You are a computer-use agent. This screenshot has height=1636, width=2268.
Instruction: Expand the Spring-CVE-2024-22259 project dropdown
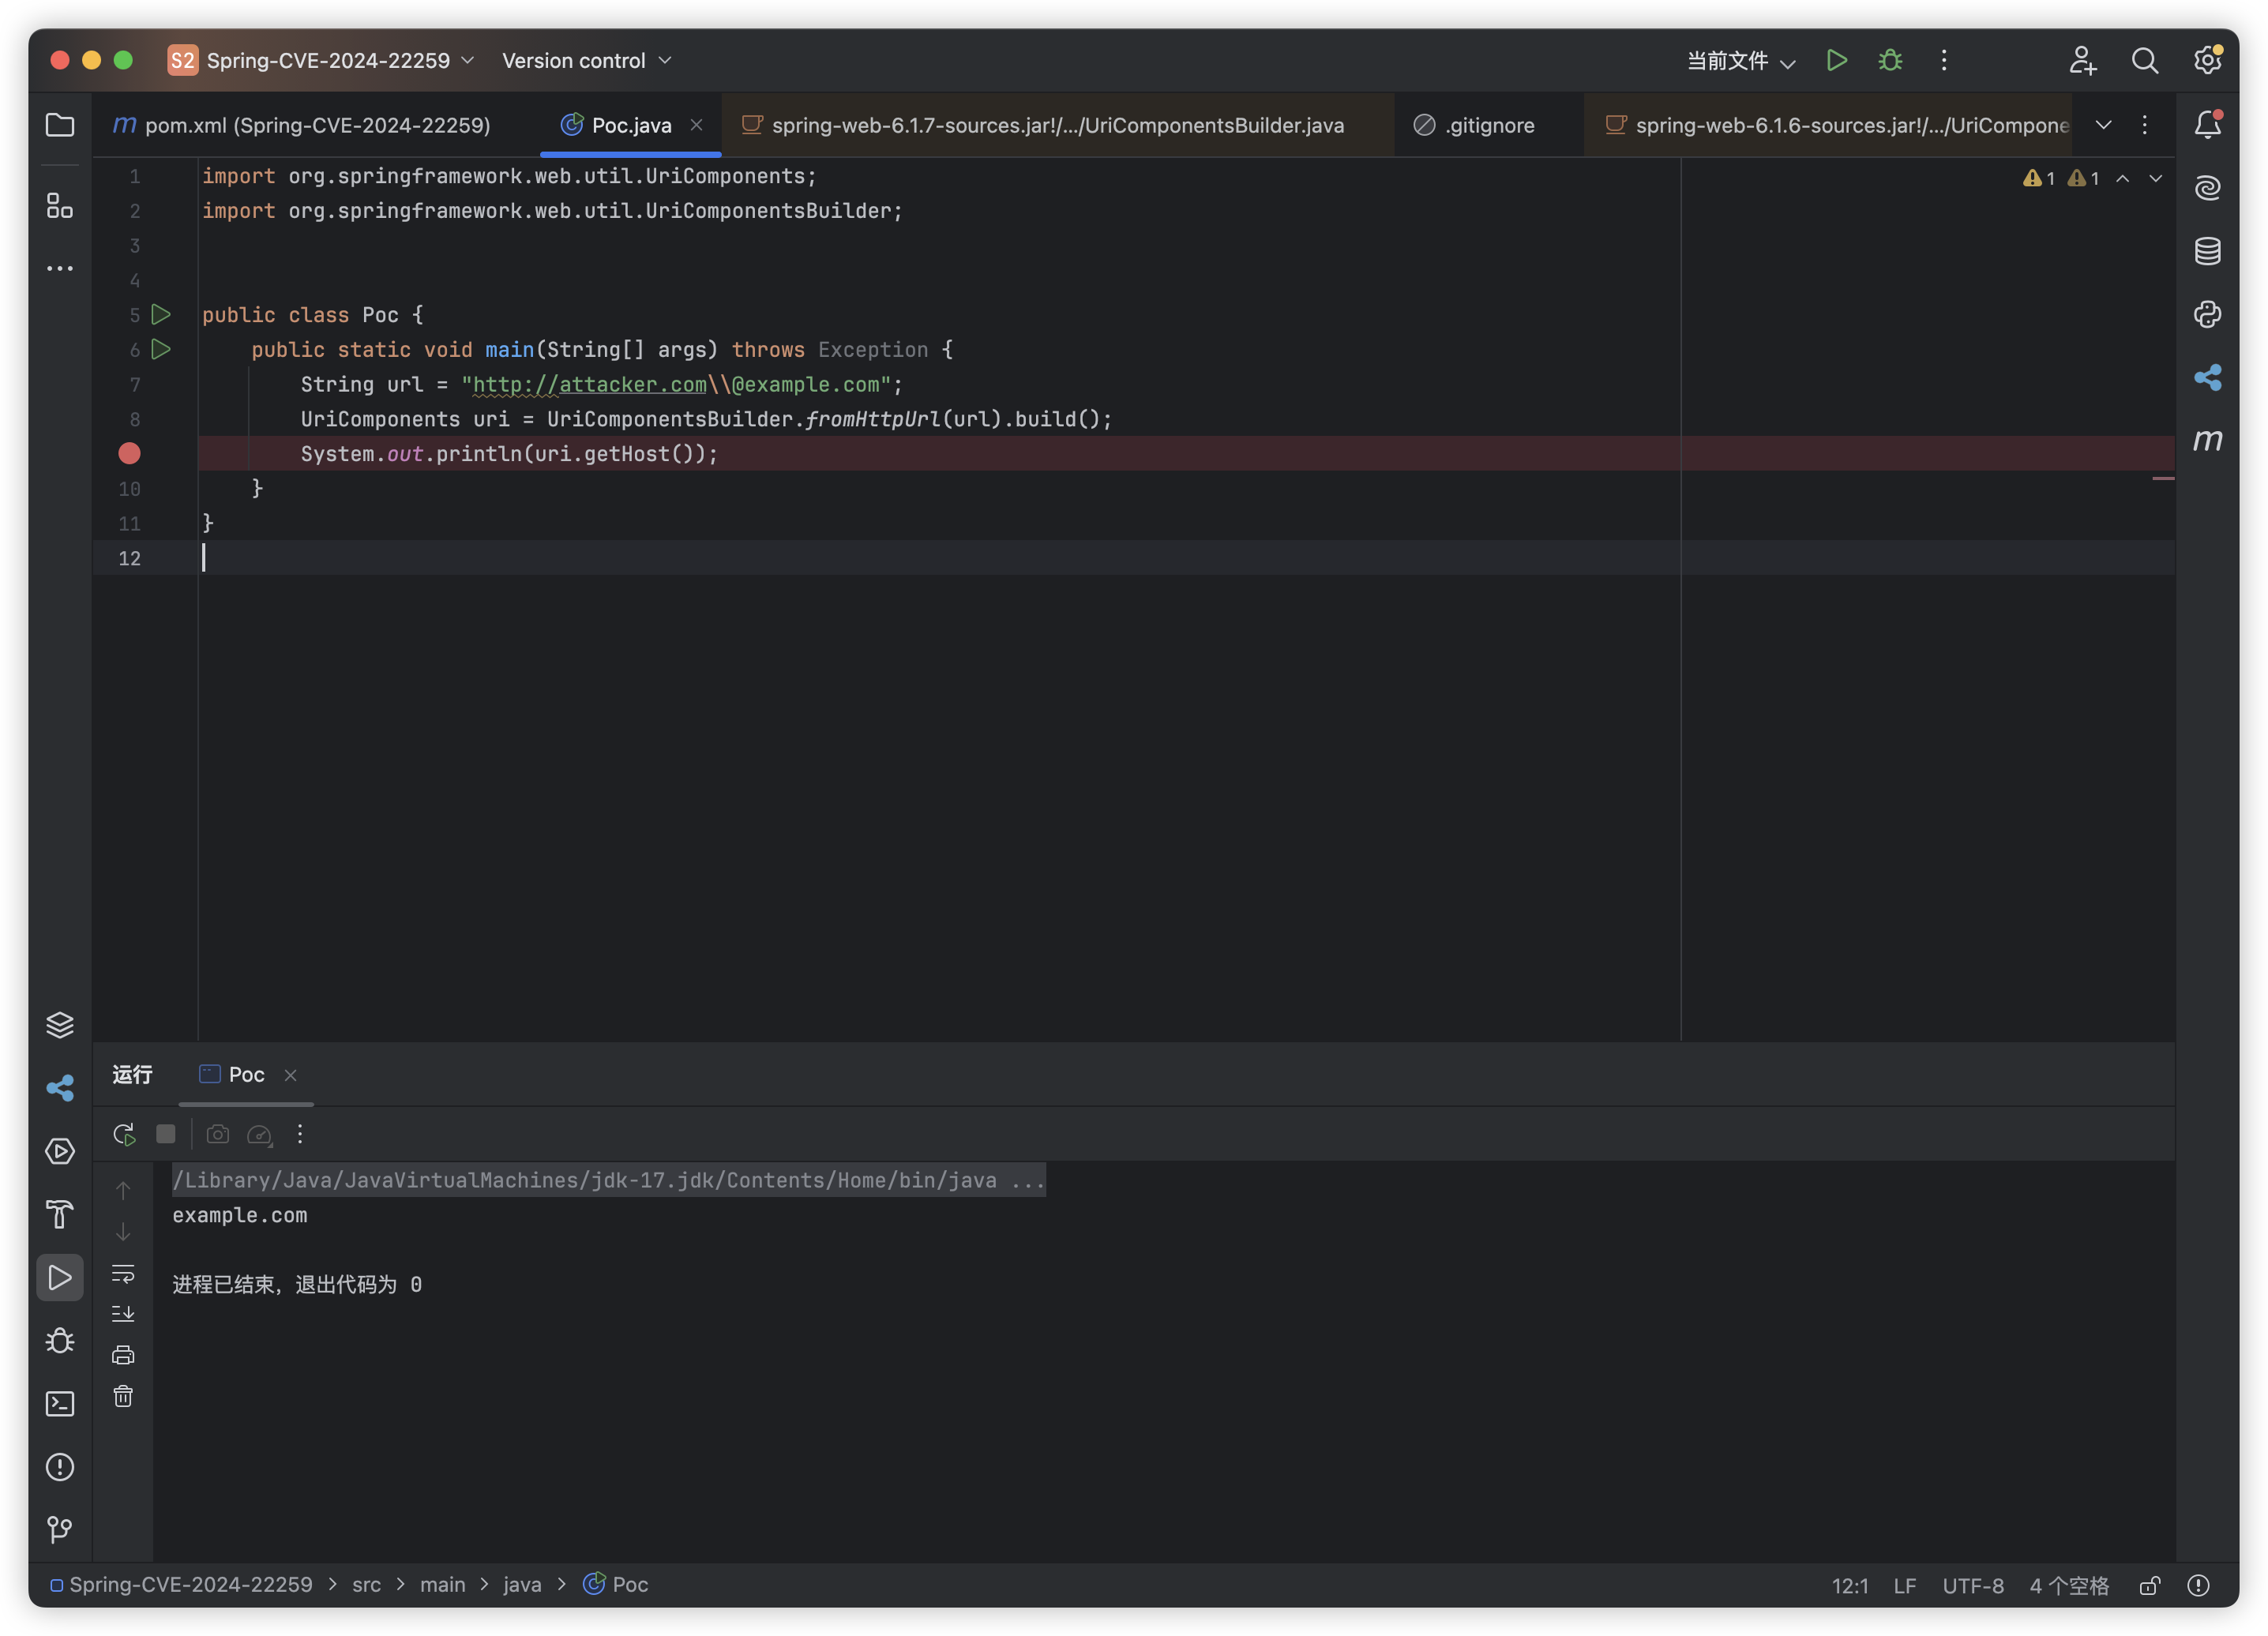[x=320, y=60]
